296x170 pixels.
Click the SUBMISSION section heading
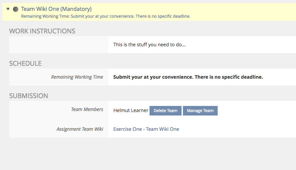pos(29,96)
